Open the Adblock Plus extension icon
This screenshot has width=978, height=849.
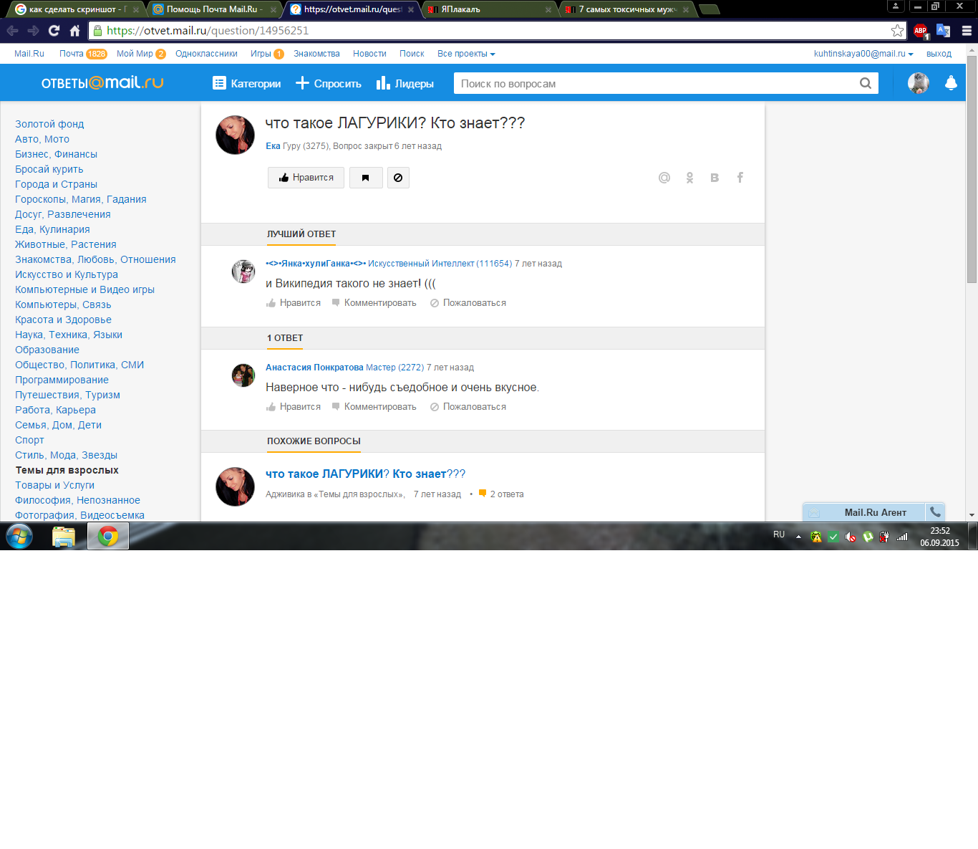[921, 31]
